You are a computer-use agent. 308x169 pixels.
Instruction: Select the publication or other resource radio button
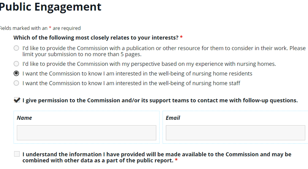[x=16, y=48]
